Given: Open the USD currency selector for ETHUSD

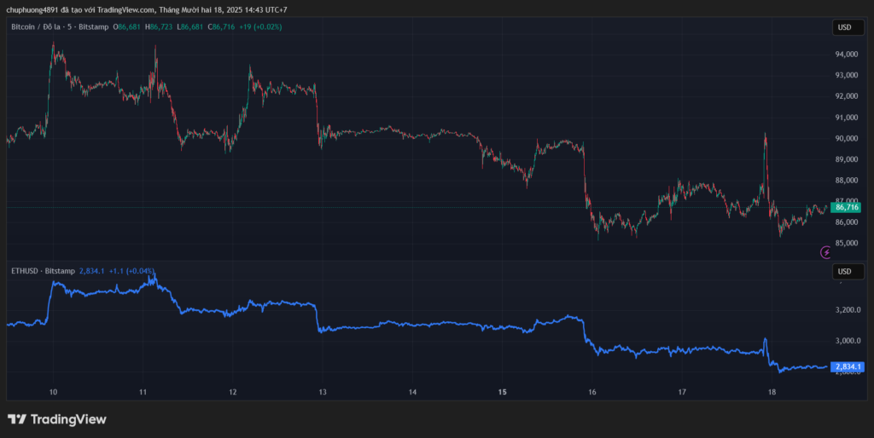Looking at the screenshot, I should (844, 272).
